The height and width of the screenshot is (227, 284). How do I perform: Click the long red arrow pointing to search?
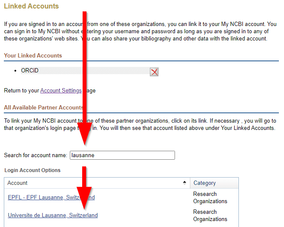(x=85, y=78)
